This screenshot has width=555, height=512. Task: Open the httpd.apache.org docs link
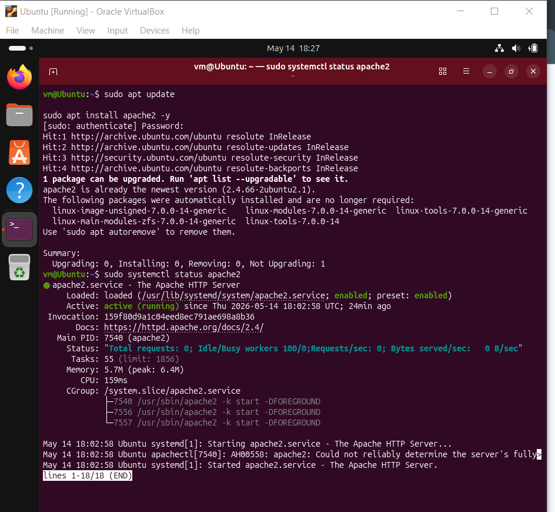[183, 327]
